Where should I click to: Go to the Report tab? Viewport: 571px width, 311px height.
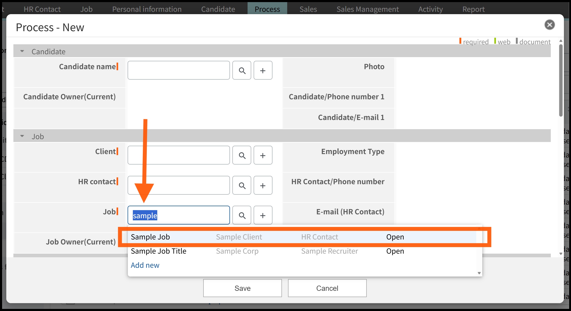473,9
